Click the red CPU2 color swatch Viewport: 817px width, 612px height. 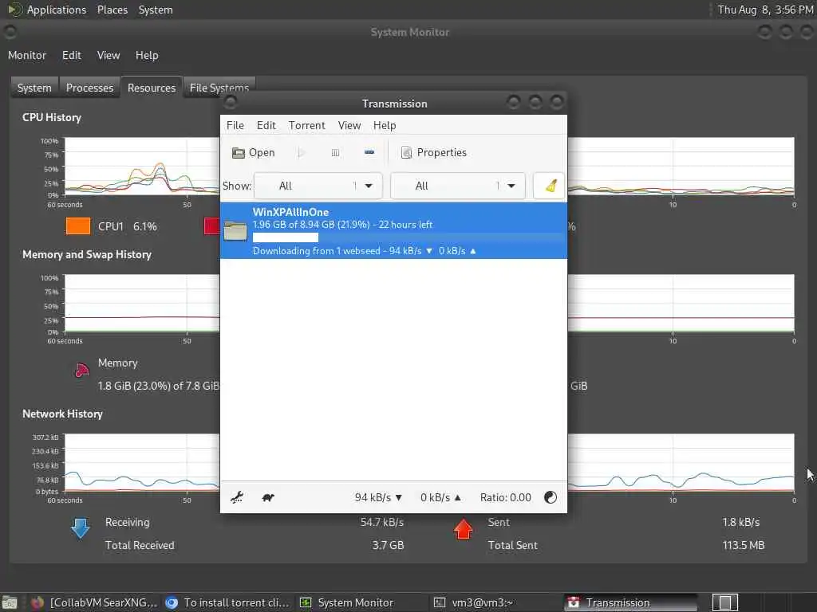tap(211, 226)
